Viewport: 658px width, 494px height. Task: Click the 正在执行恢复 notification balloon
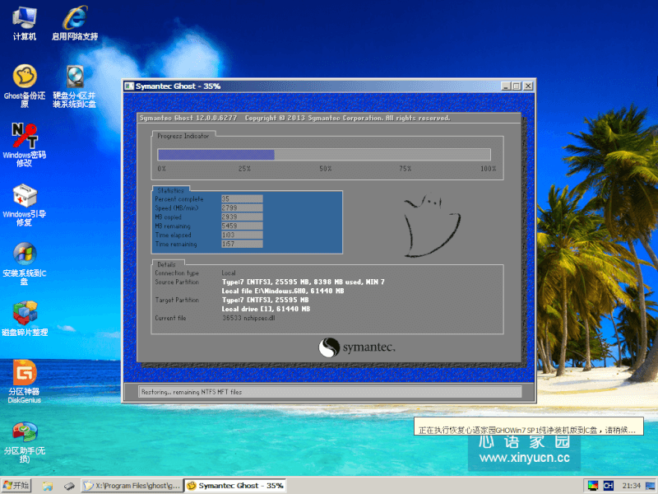point(528,426)
